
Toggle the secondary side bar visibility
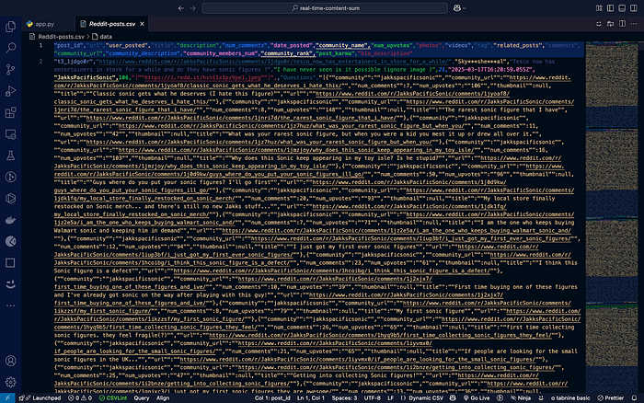pos(634,7)
